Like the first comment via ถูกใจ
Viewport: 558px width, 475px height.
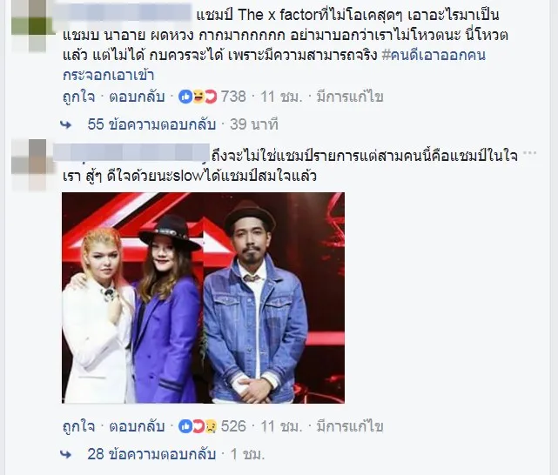[78, 97]
